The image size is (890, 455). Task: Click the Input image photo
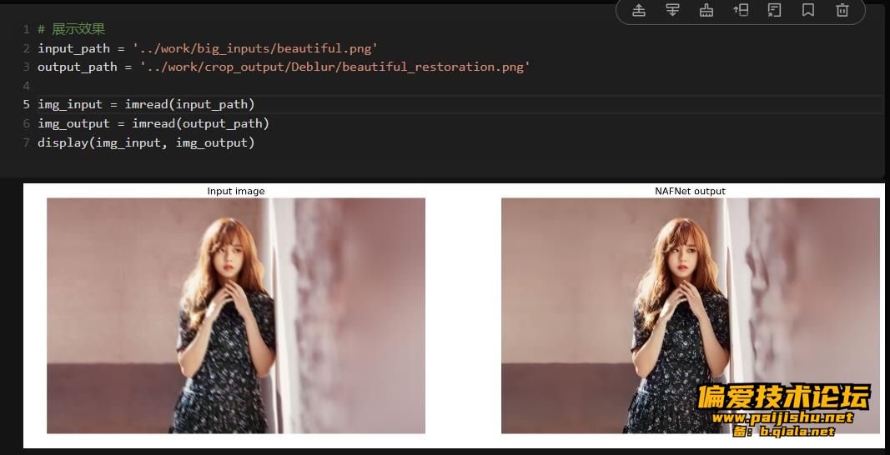point(235,316)
